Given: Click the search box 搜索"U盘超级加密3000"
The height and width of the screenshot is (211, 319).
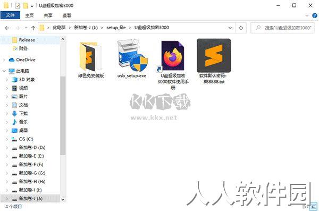Looking at the screenshot, I should [x=282, y=28].
